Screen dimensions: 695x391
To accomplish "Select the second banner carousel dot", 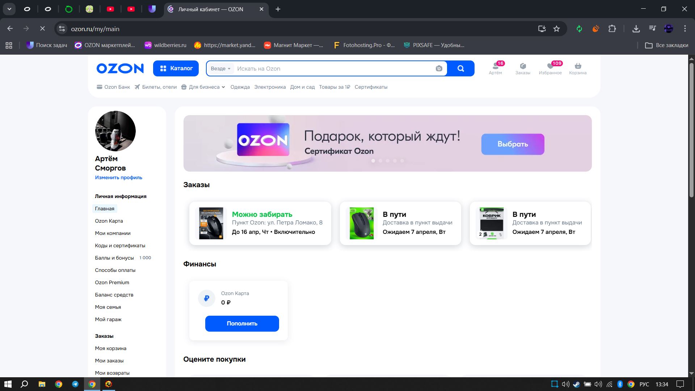I will point(380,161).
